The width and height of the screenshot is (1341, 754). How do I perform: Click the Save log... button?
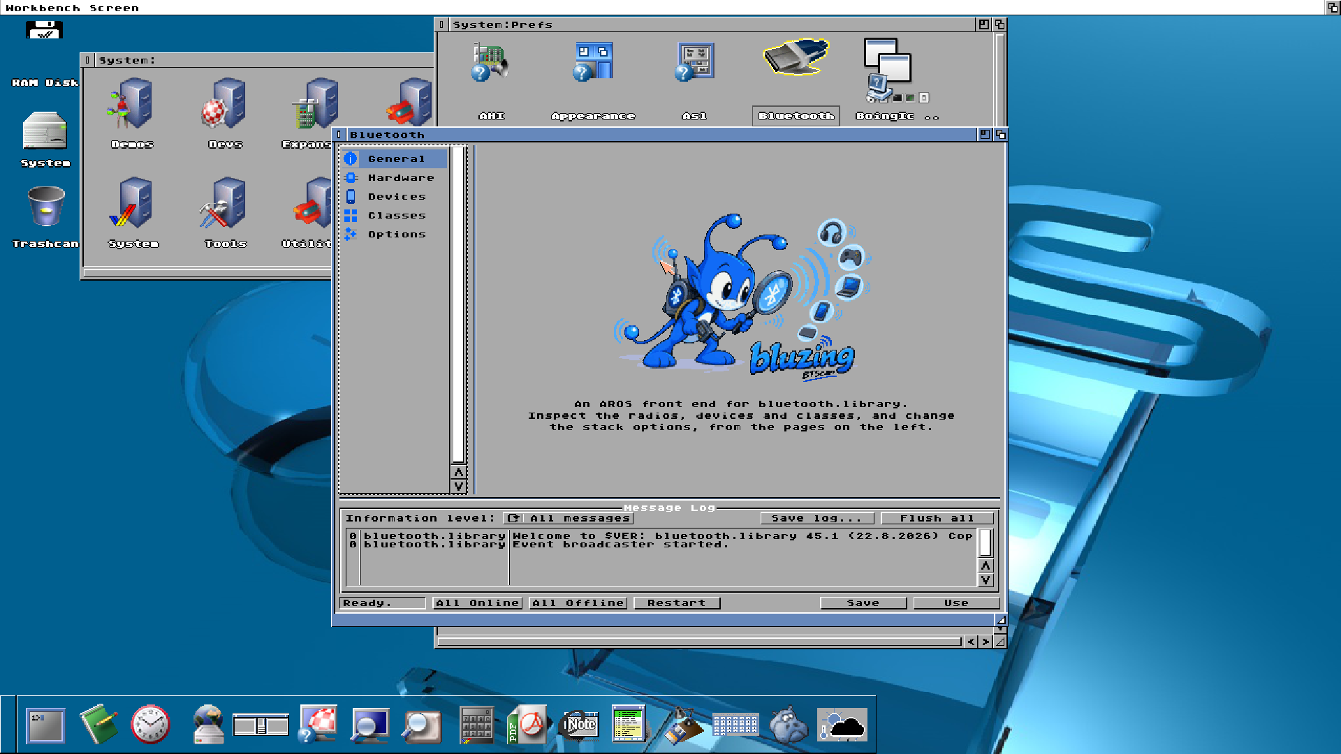(817, 518)
